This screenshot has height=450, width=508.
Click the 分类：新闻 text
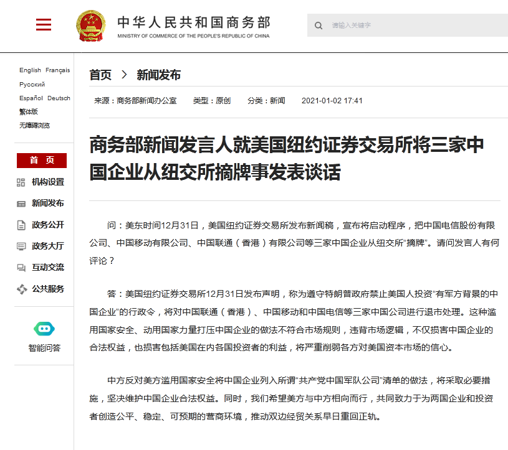(266, 101)
